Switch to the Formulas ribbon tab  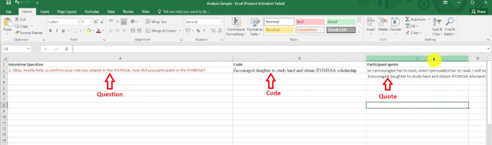[x=92, y=12]
